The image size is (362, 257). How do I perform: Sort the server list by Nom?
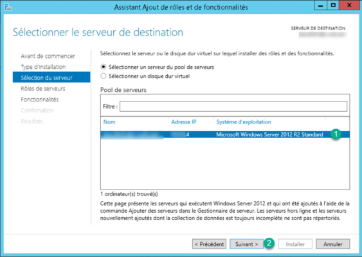point(109,122)
